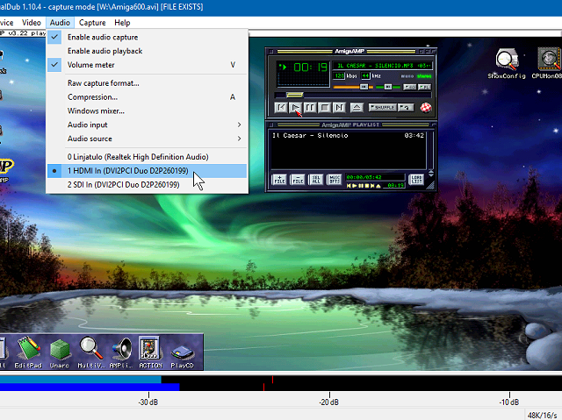Launch Unarc from the dock
562x420 pixels.
[60, 352]
